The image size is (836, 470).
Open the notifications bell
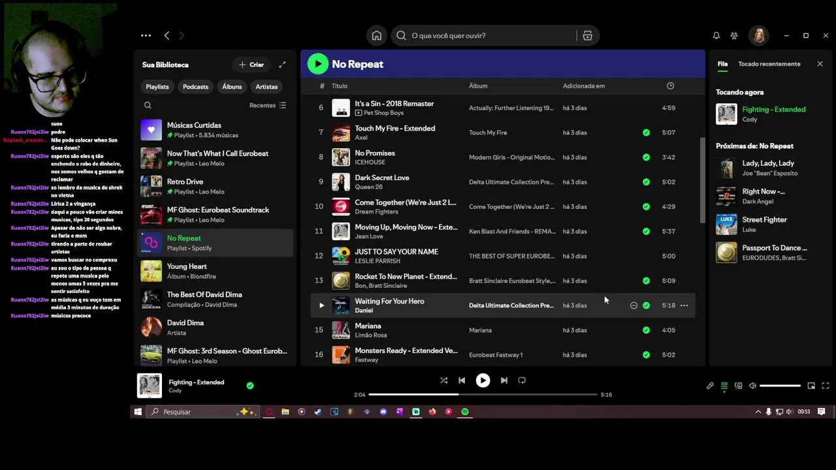click(x=716, y=36)
